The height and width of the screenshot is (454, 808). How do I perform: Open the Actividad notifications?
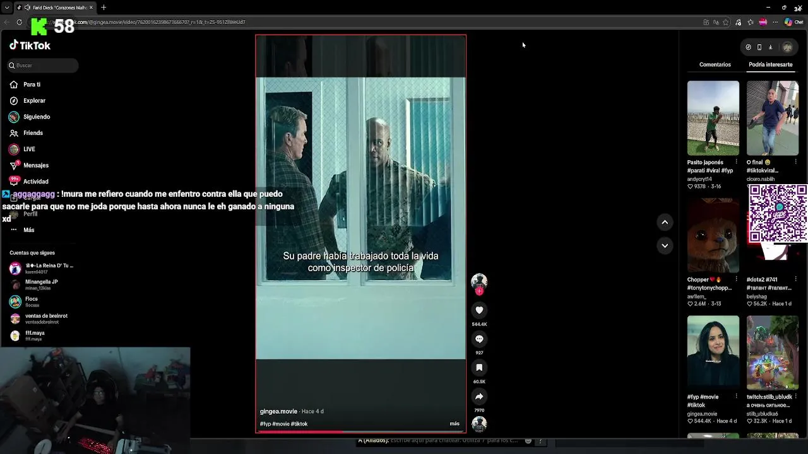point(35,182)
